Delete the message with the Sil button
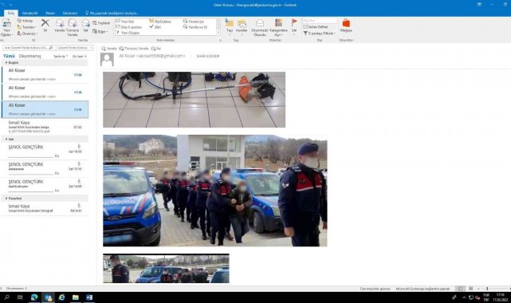Image resolution: width=511 pixels, height=303 pixels. pyautogui.click(x=45, y=25)
